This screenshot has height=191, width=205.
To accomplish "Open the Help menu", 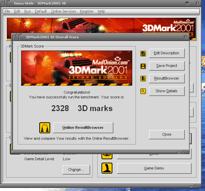I will point(101,11).
